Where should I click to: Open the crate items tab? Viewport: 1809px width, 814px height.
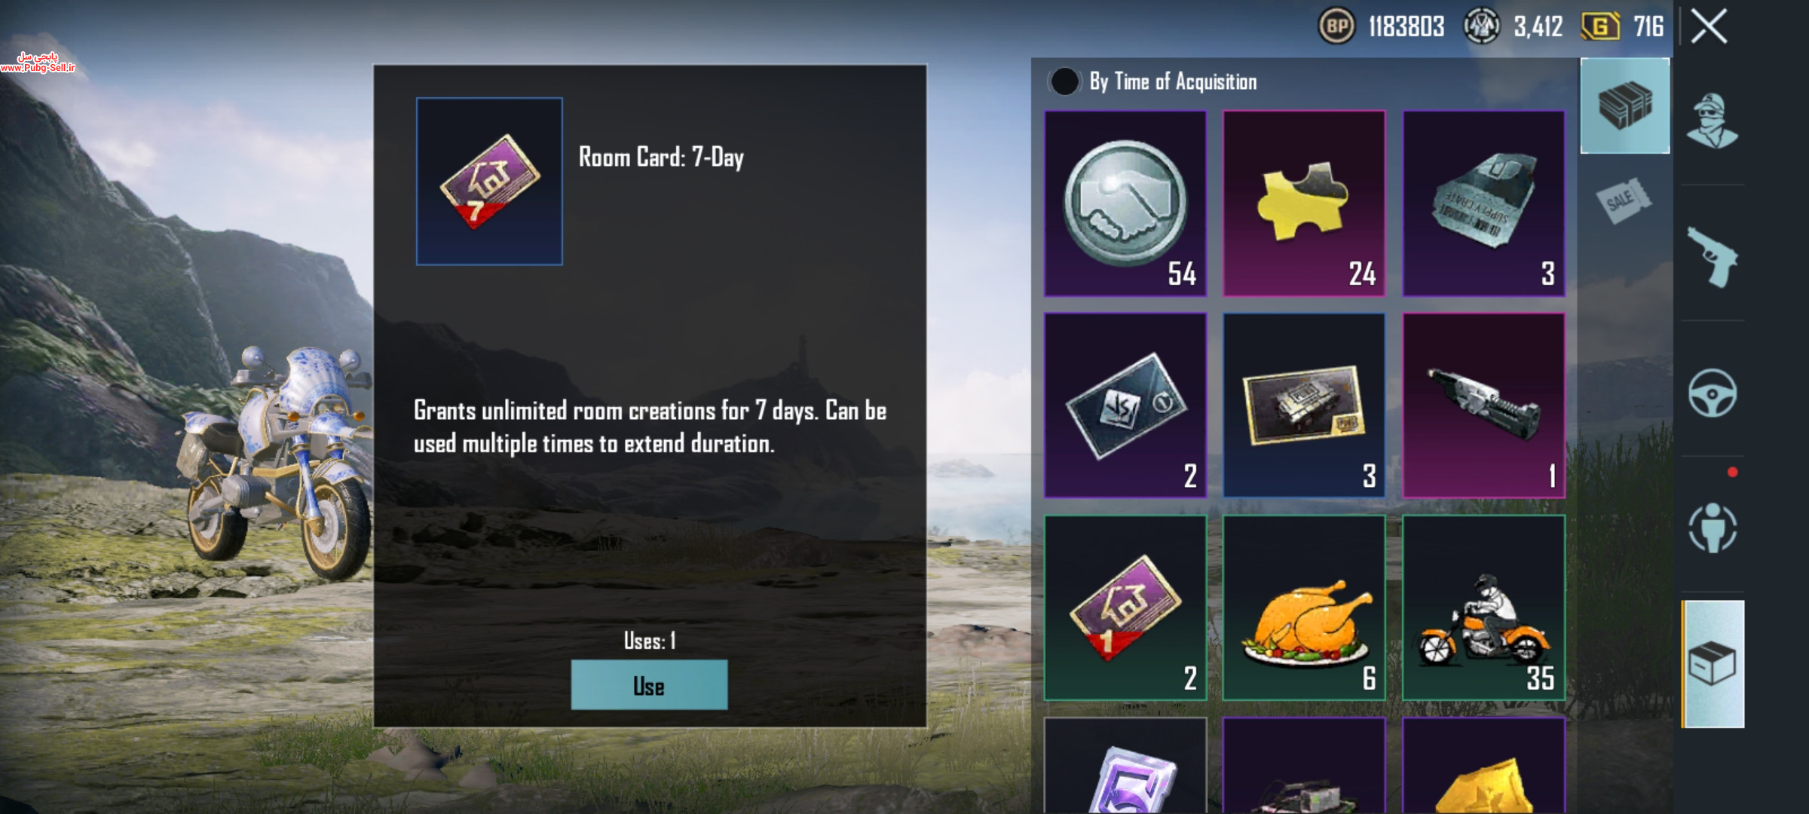(1625, 106)
